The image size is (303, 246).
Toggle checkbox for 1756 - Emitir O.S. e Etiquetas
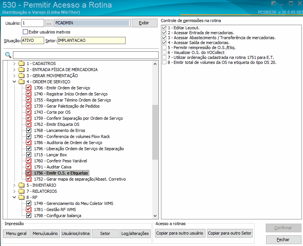click(29, 173)
